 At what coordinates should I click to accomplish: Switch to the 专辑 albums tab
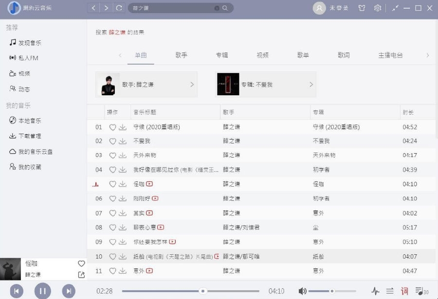click(x=222, y=55)
